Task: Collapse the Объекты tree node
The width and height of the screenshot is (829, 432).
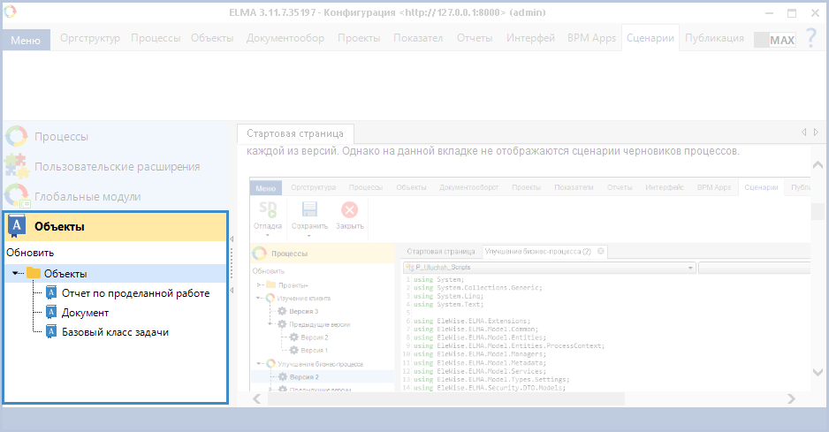Action: point(17,274)
